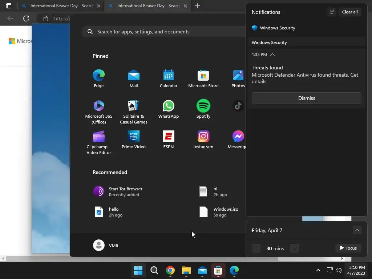The width and height of the screenshot is (372, 279).
Task: Close the second International Beaver Day tab
Action: pos(186,6)
